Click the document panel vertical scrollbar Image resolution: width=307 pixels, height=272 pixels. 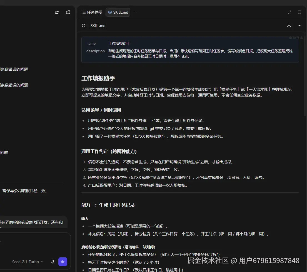[x=305, y=75]
